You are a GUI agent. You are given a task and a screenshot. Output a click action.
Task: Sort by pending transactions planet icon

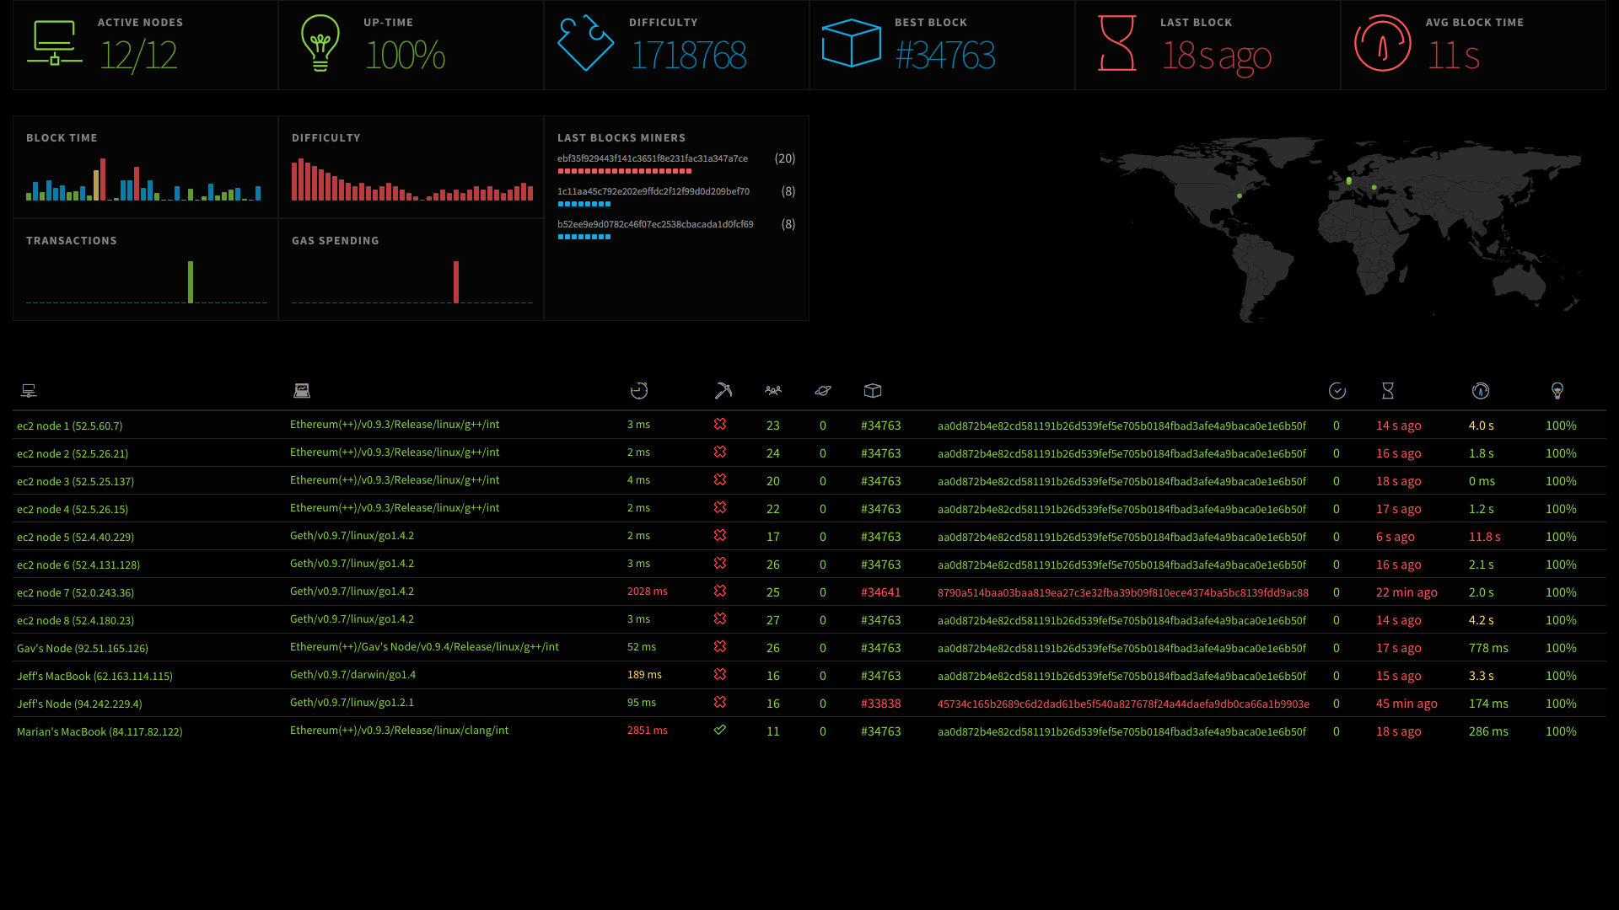823,391
